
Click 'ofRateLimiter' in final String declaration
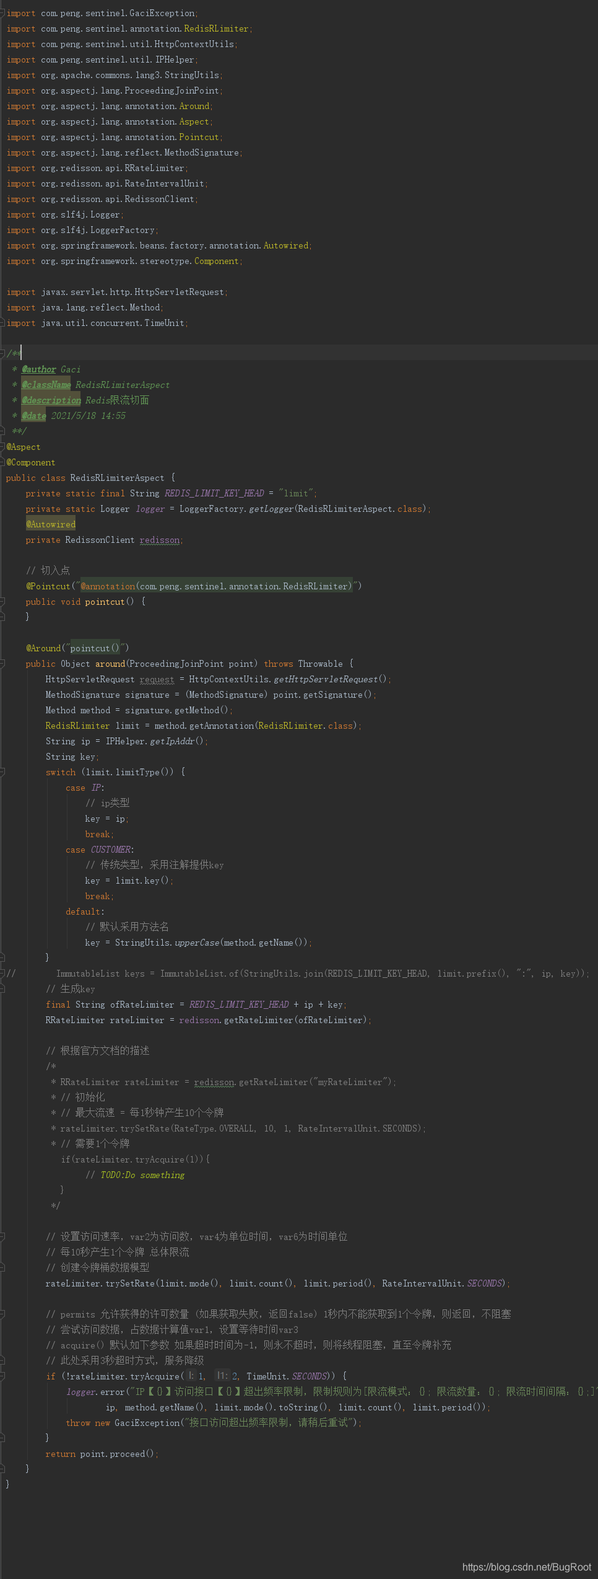pyautogui.click(x=142, y=1005)
